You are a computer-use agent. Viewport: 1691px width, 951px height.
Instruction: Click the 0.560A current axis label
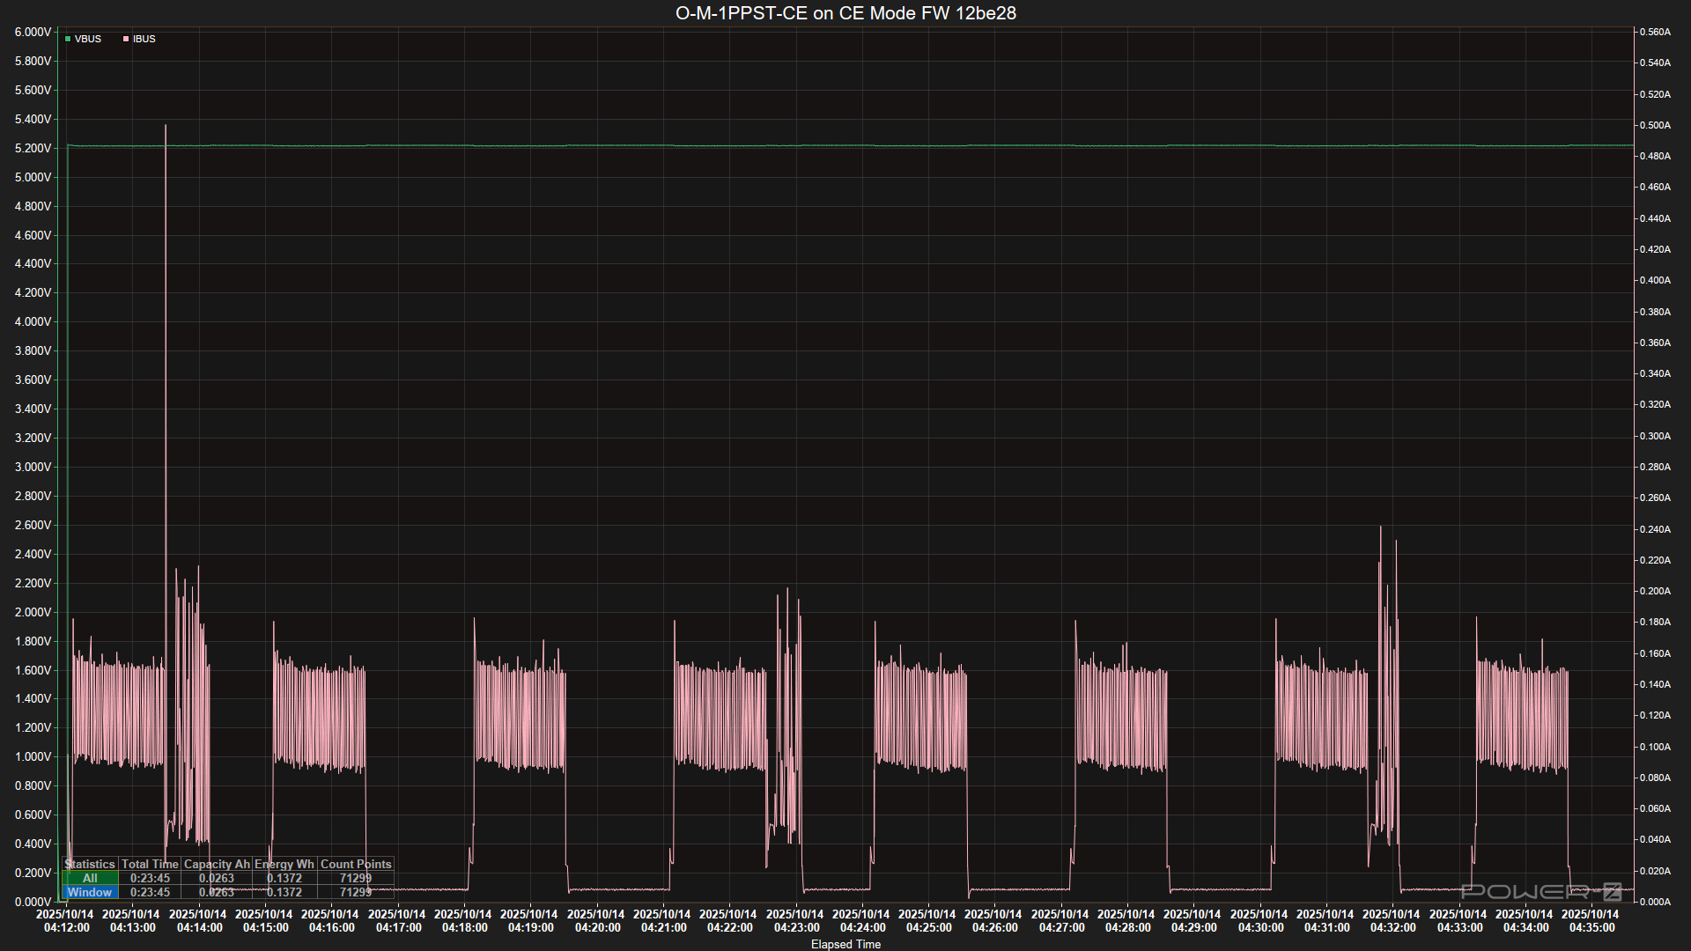tap(1655, 32)
